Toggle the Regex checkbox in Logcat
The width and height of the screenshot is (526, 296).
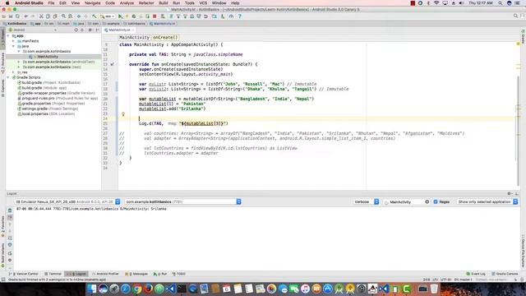tap(436, 201)
